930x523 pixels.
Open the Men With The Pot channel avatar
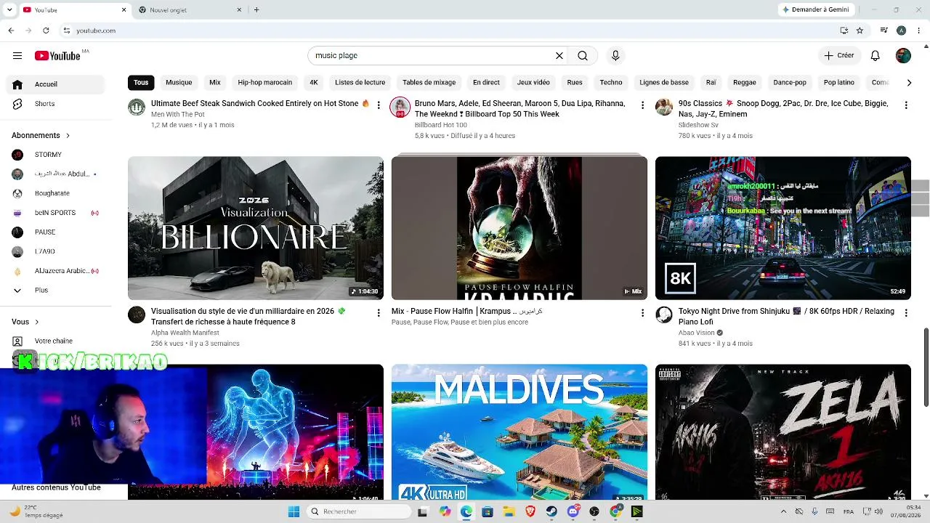(137, 108)
